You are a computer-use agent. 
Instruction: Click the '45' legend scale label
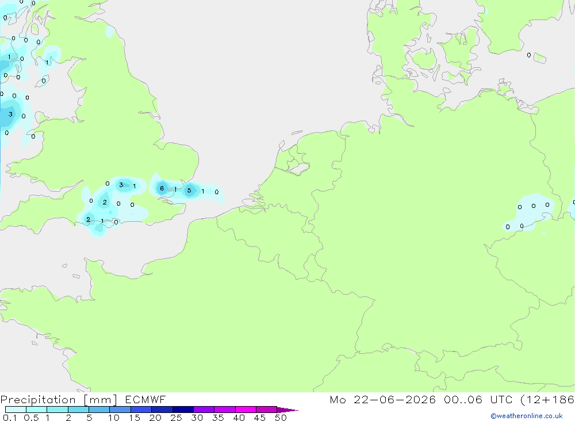tap(260, 418)
